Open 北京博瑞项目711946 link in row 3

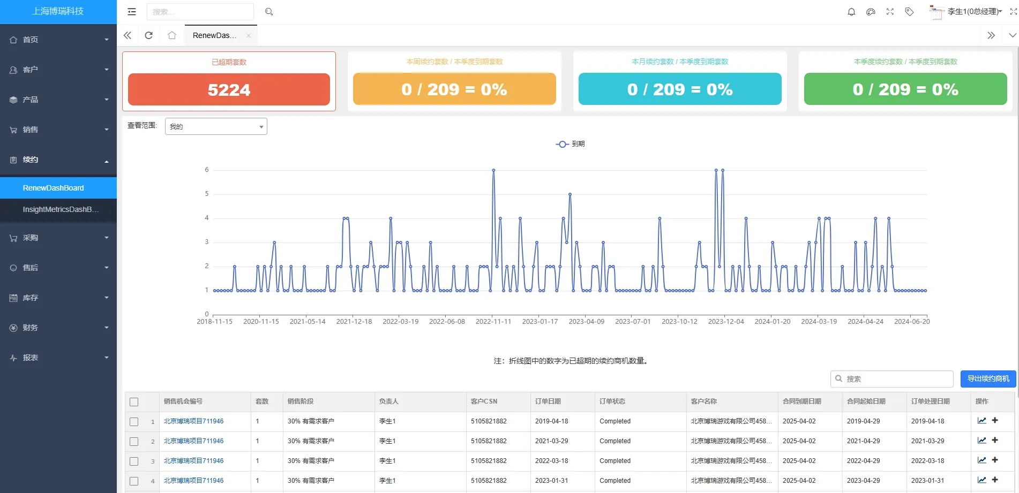point(193,461)
